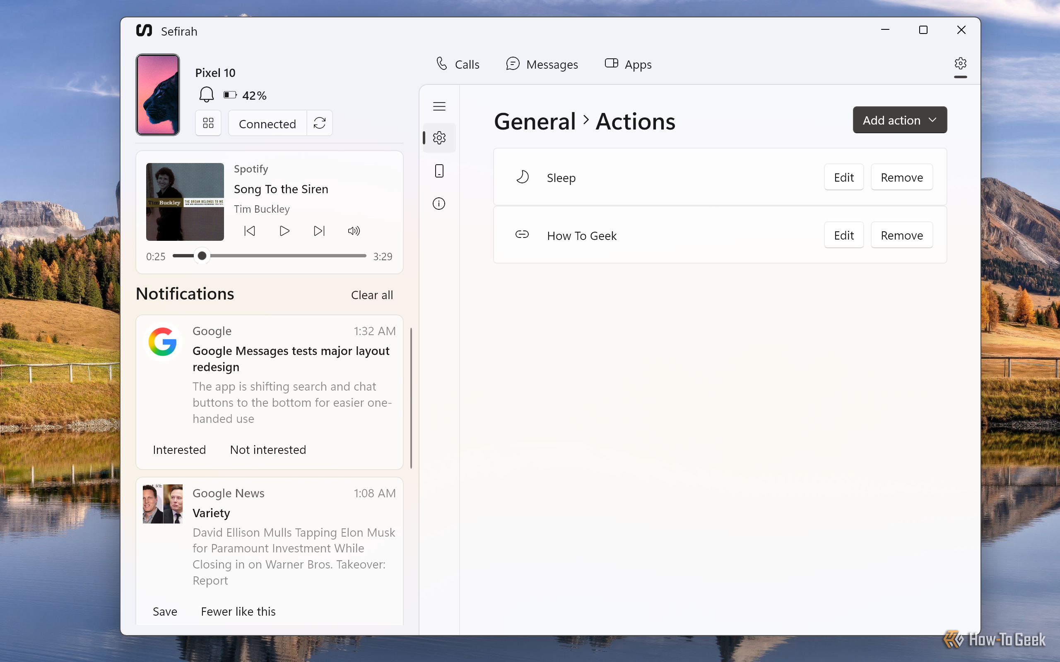Click the 3:29 song duration

[x=383, y=257]
